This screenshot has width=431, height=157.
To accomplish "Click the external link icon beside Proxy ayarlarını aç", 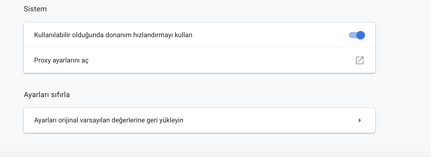I will pyautogui.click(x=360, y=60).
